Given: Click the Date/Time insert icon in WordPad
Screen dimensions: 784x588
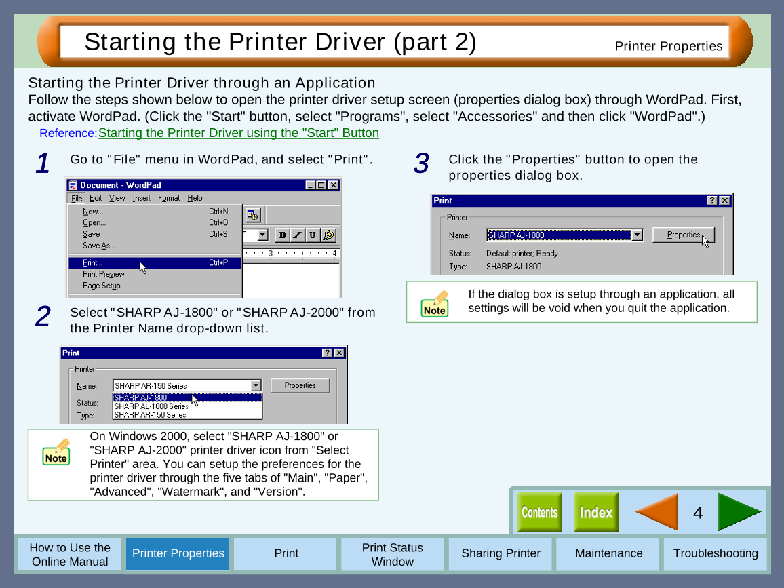Looking at the screenshot, I should coord(253,216).
